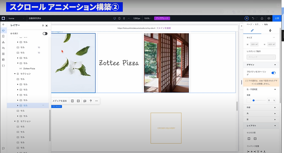284x153 pixels.
Task: Toggle プロパティをスケーリング switch
Action: click(274, 73)
